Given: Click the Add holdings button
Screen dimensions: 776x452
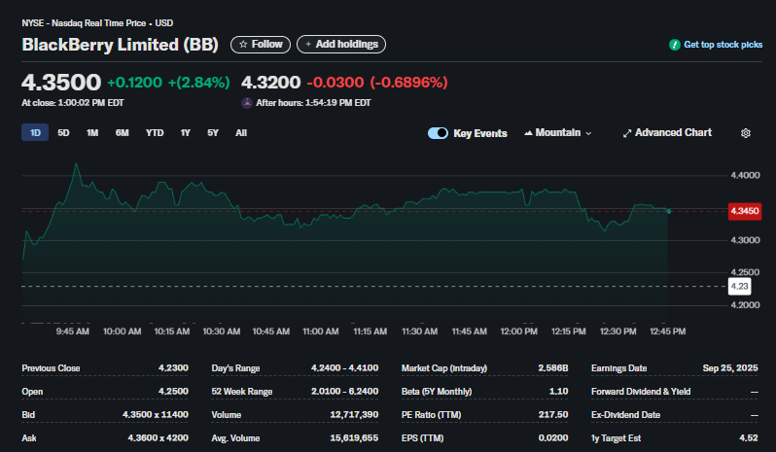Looking at the screenshot, I should coord(341,44).
